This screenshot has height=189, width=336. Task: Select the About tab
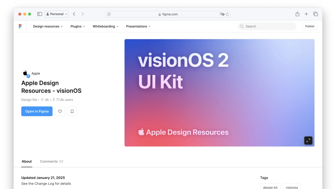tap(27, 161)
